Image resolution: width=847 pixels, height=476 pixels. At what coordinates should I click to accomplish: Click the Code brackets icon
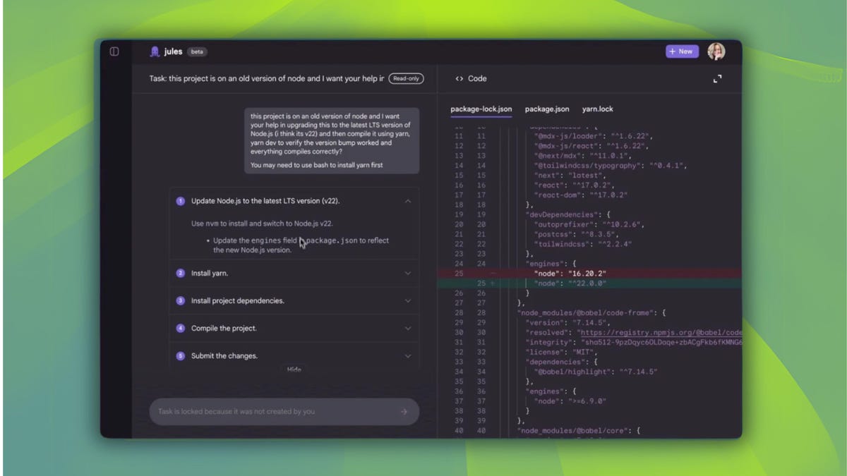(459, 79)
